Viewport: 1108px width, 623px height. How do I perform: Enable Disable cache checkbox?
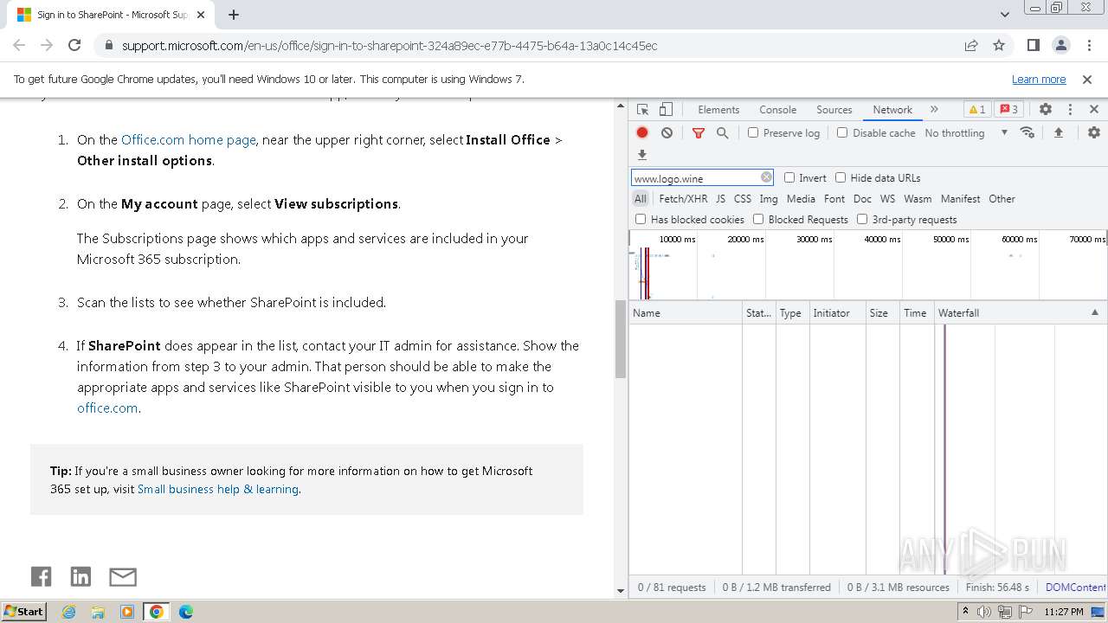842,132
